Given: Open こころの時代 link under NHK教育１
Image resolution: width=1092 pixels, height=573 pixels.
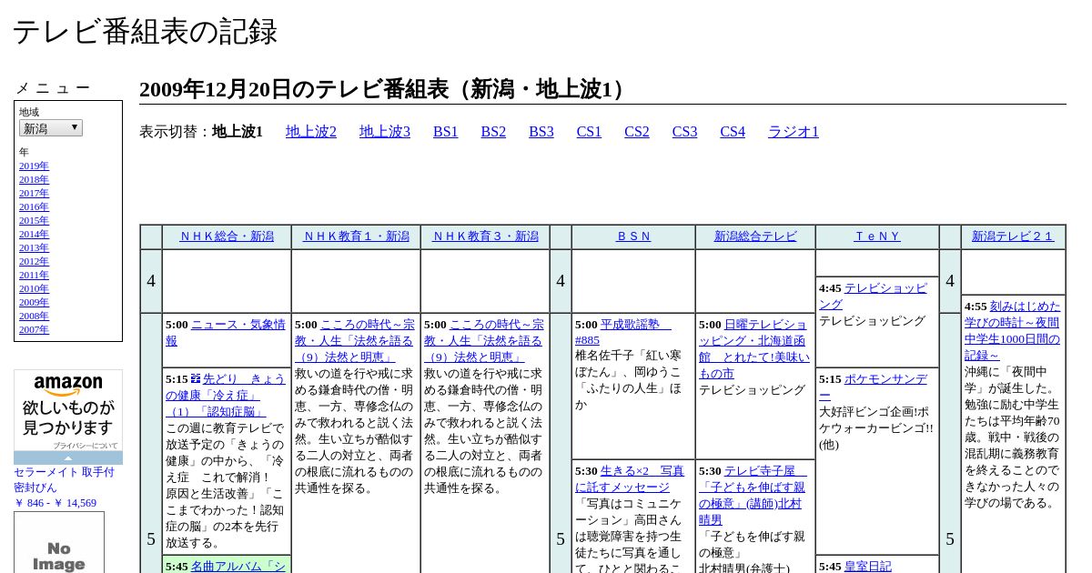Looking at the screenshot, I should point(355,340).
